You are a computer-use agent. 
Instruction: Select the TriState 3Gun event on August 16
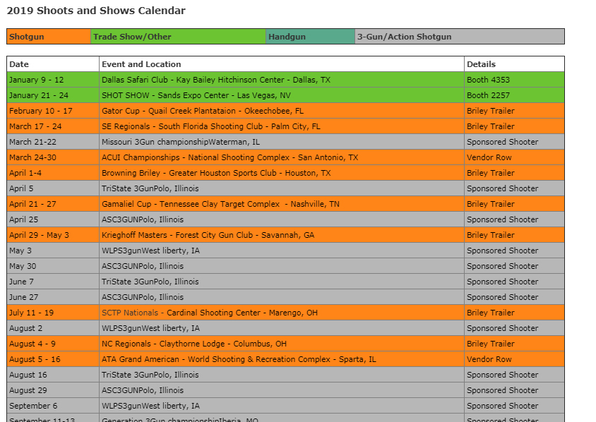[x=282, y=375]
